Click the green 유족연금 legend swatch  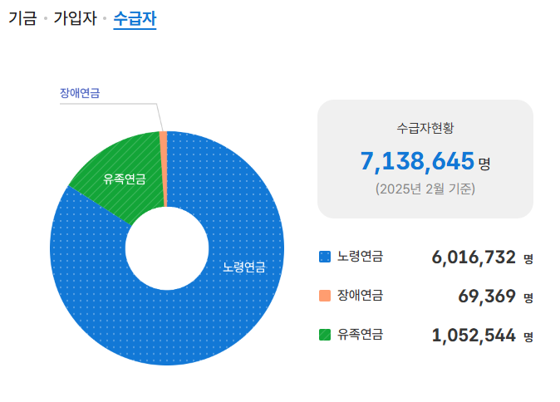pos(325,335)
